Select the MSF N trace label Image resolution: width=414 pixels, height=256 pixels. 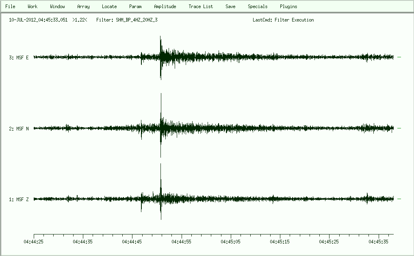(x=19, y=129)
